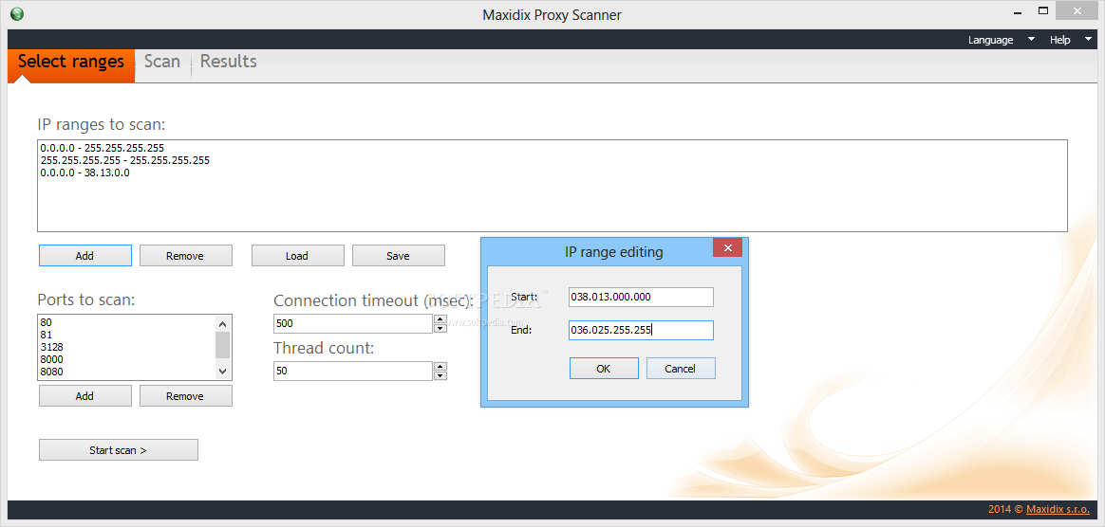Viewport: 1105px width, 527px height.
Task: Decrease the connection timeout with the down arrow
Action: pyautogui.click(x=440, y=329)
